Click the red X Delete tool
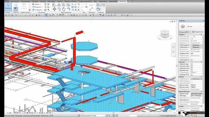 [x=78, y=10]
